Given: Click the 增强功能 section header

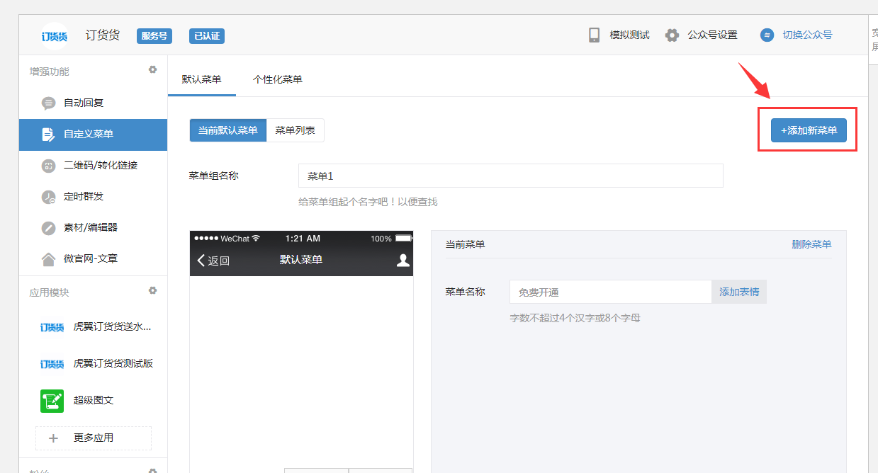Looking at the screenshot, I should [50, 72].
